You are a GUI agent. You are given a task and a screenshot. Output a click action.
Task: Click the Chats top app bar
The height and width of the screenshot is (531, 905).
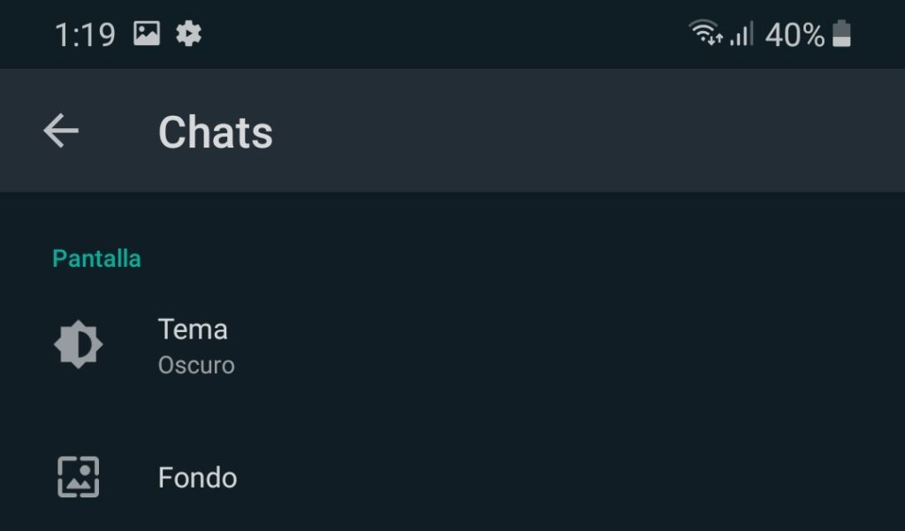[452, 131]
